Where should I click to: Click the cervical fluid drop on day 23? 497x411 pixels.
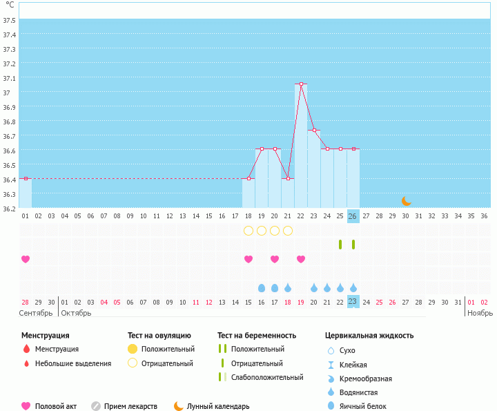coord(314,288)
